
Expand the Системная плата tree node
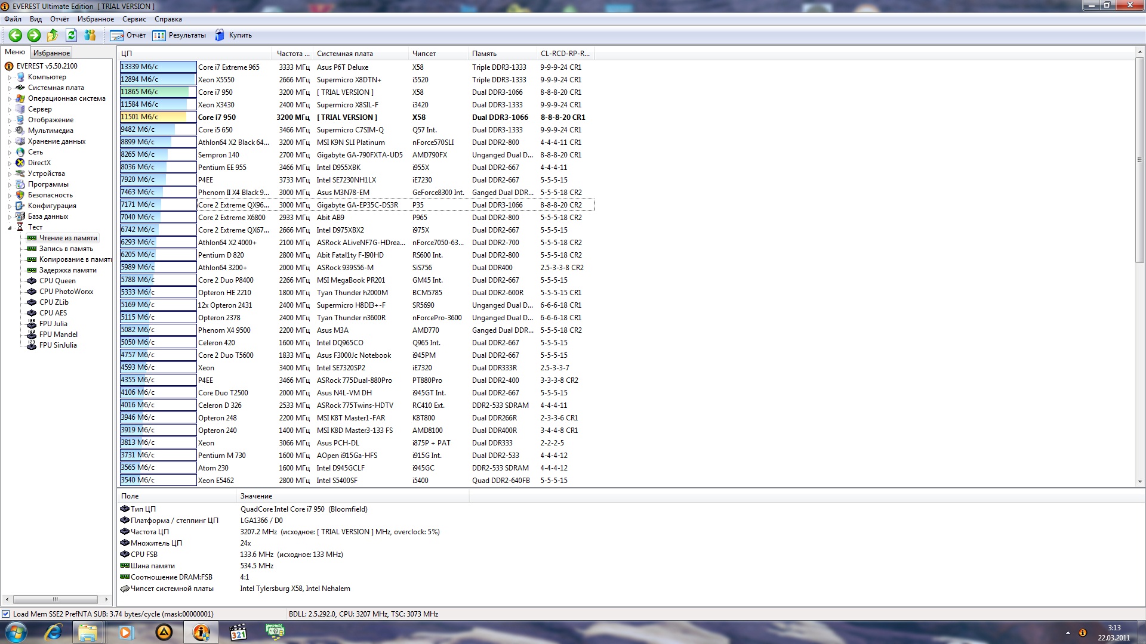(x=10, y=88)
